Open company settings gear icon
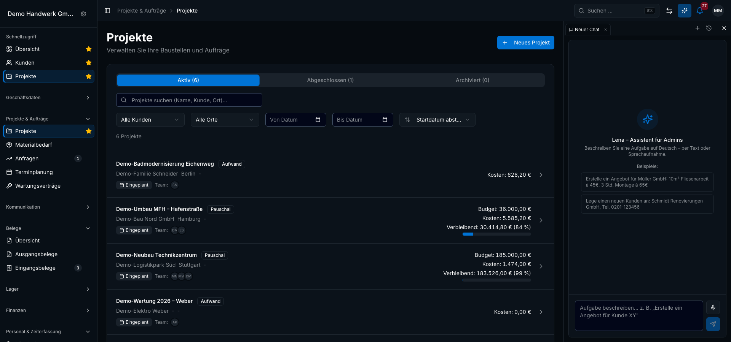The width and height of the screenshot is (731, 342). click(83, 14)
